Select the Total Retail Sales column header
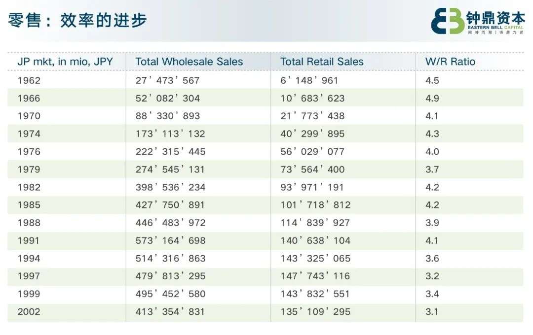The height and width of the screenshot is (335, 533). click(x=322, y=62)
